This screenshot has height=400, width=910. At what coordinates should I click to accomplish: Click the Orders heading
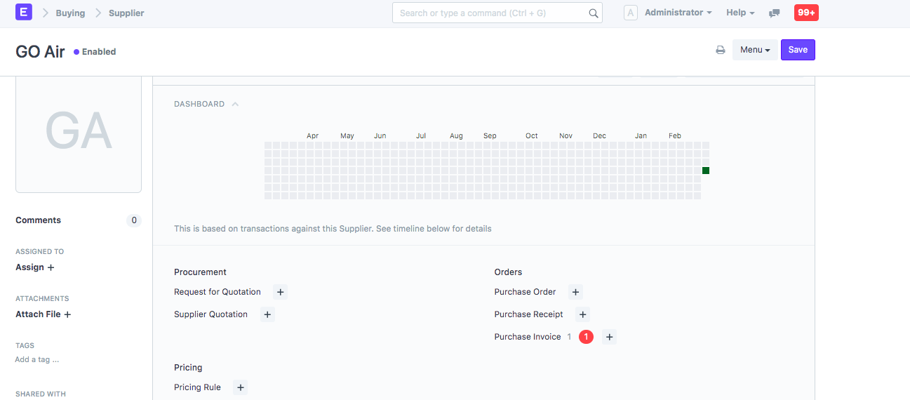point(508,272)
